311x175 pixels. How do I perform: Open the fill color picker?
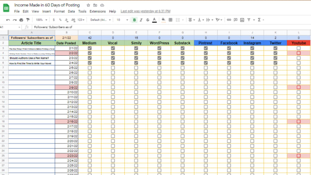[163, 20]
